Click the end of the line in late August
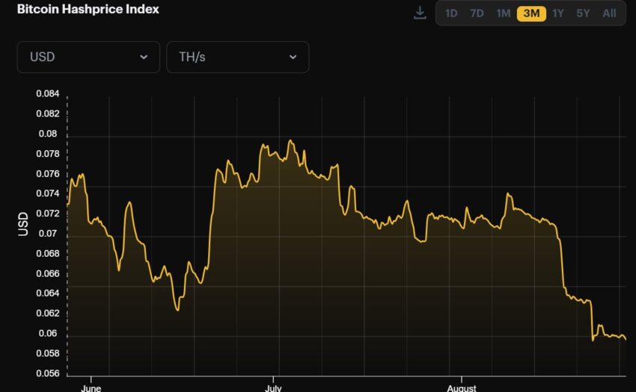Screen dimensions: 636x392 tap(625, 339)
